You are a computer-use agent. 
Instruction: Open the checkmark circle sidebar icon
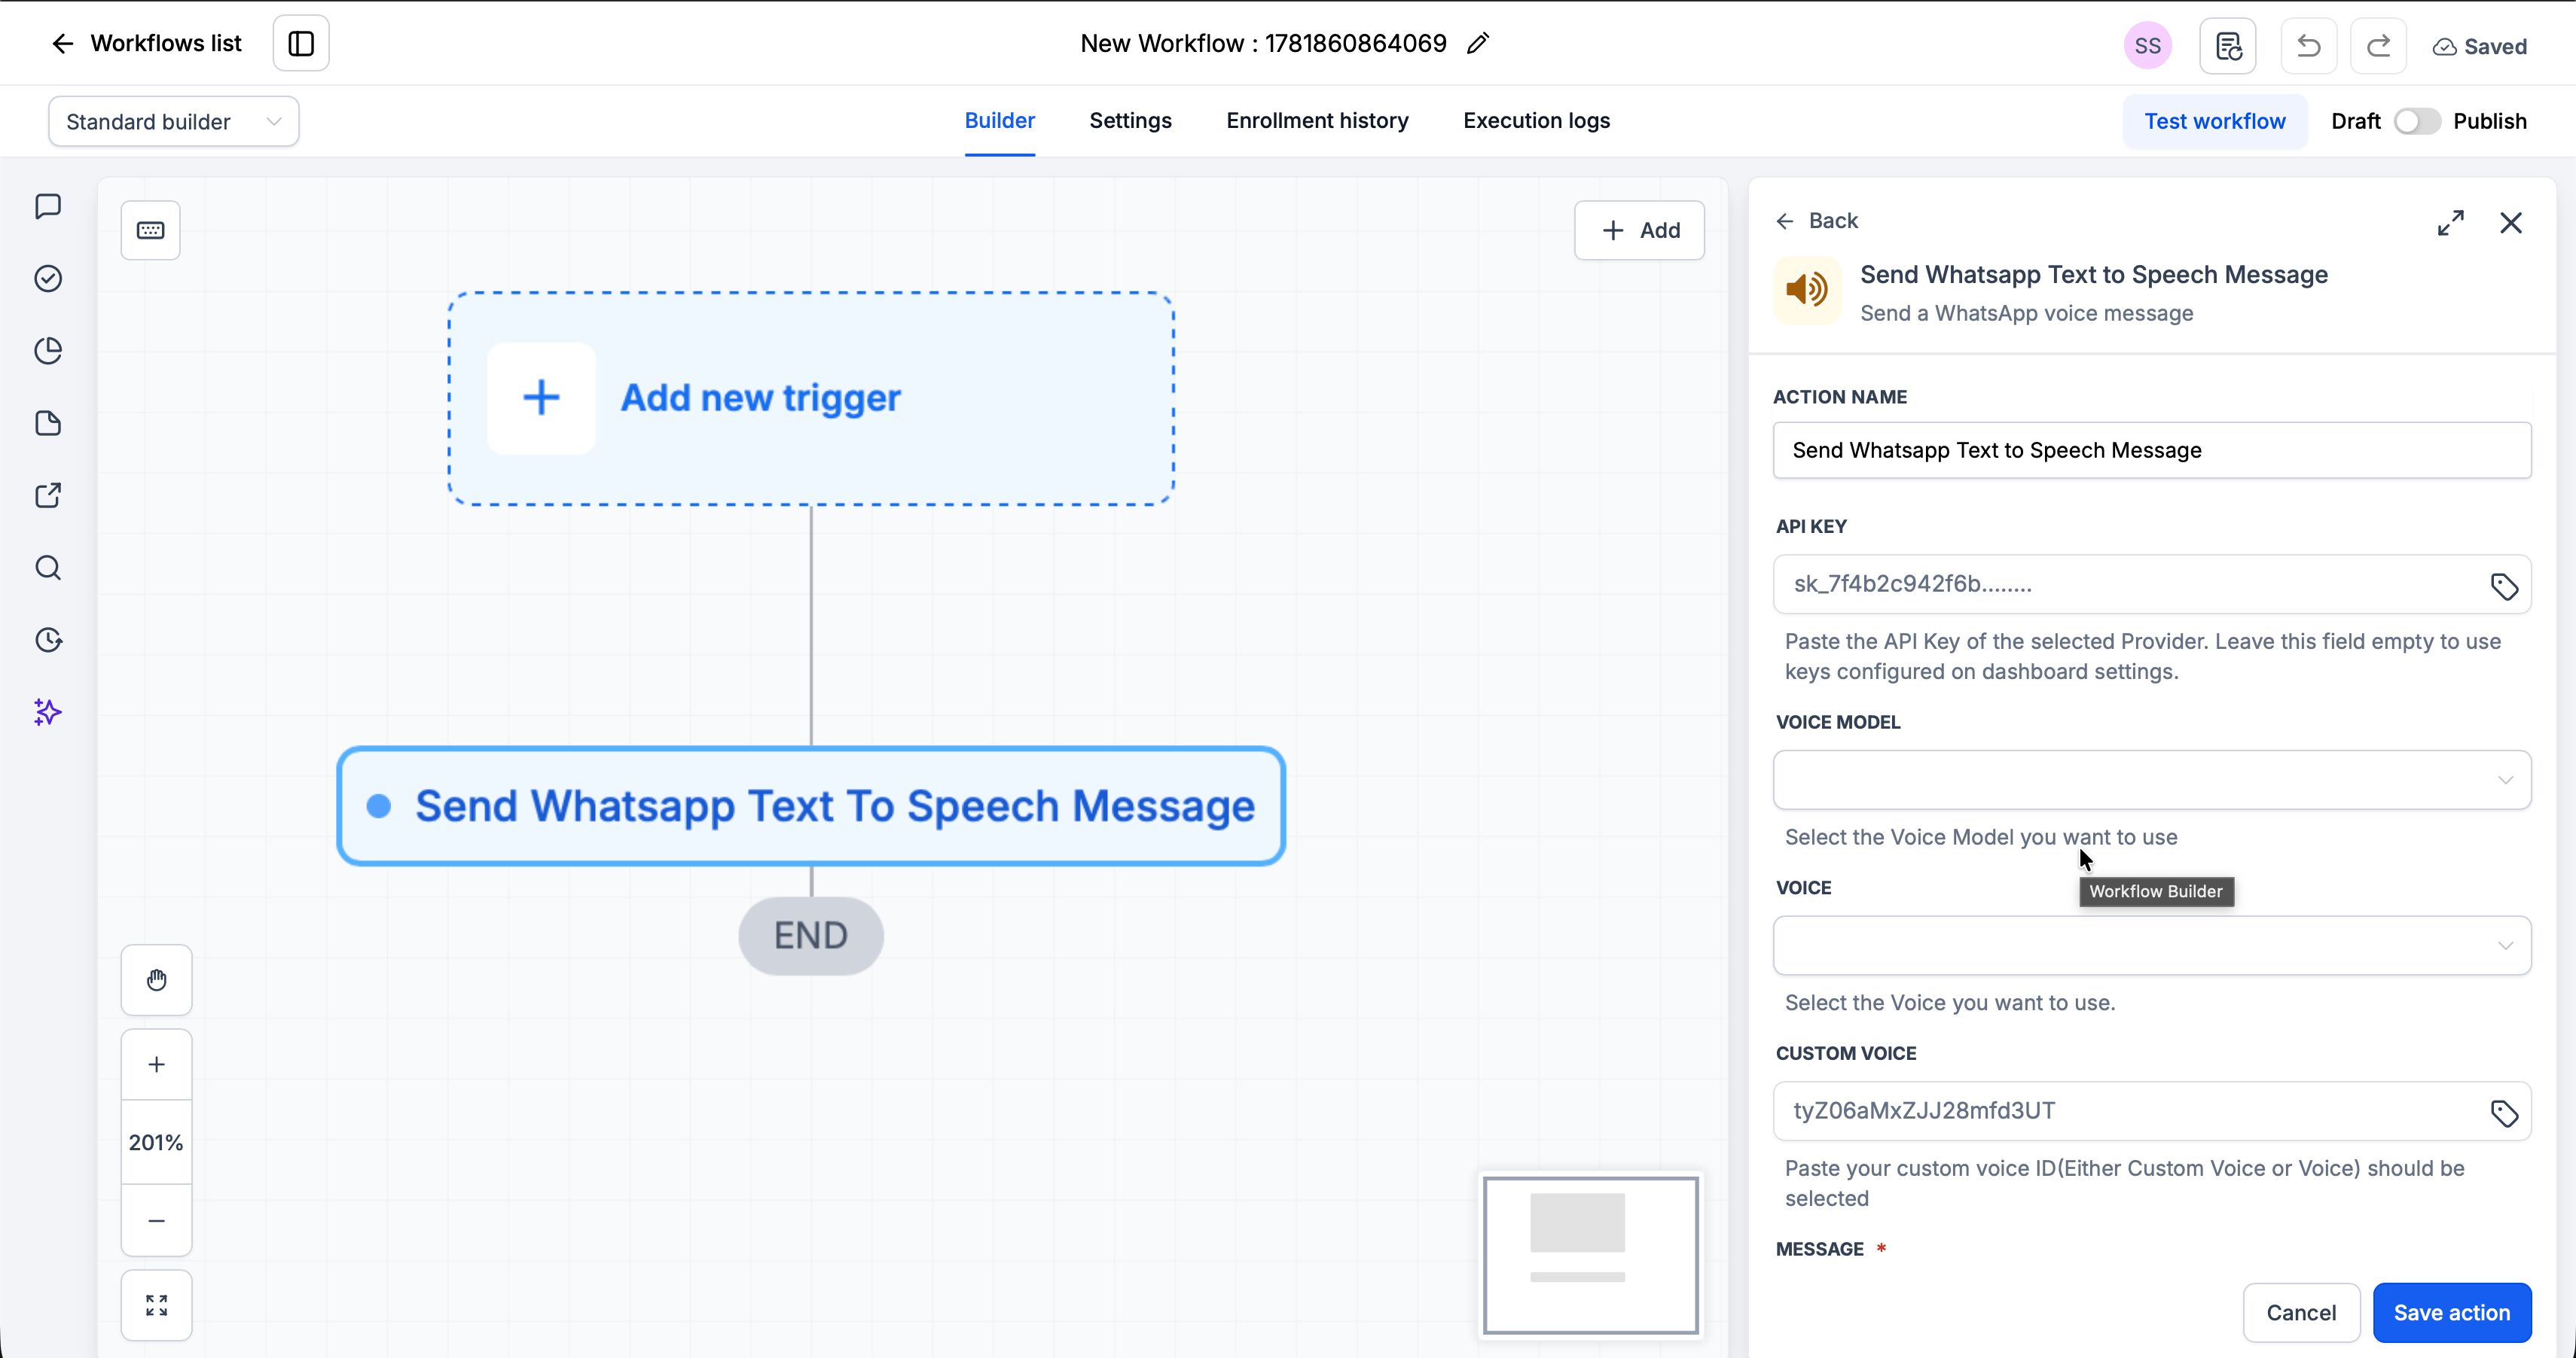pyautogui.click(x=48, y=279)
